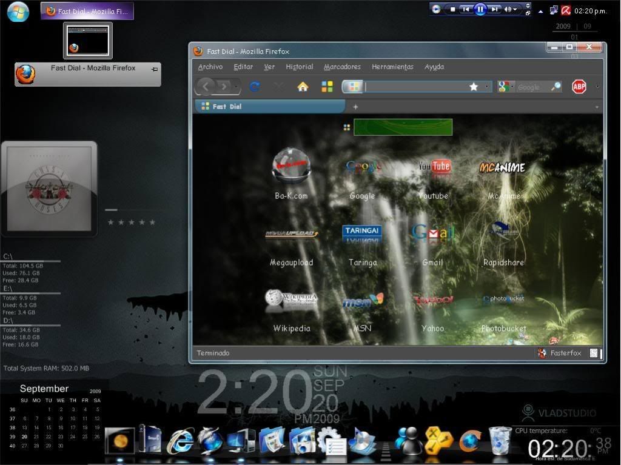Open the orange arrow globe dock icon
This screenshot has width=621, height=465.
pyautogui.click(x=470, y=441)
